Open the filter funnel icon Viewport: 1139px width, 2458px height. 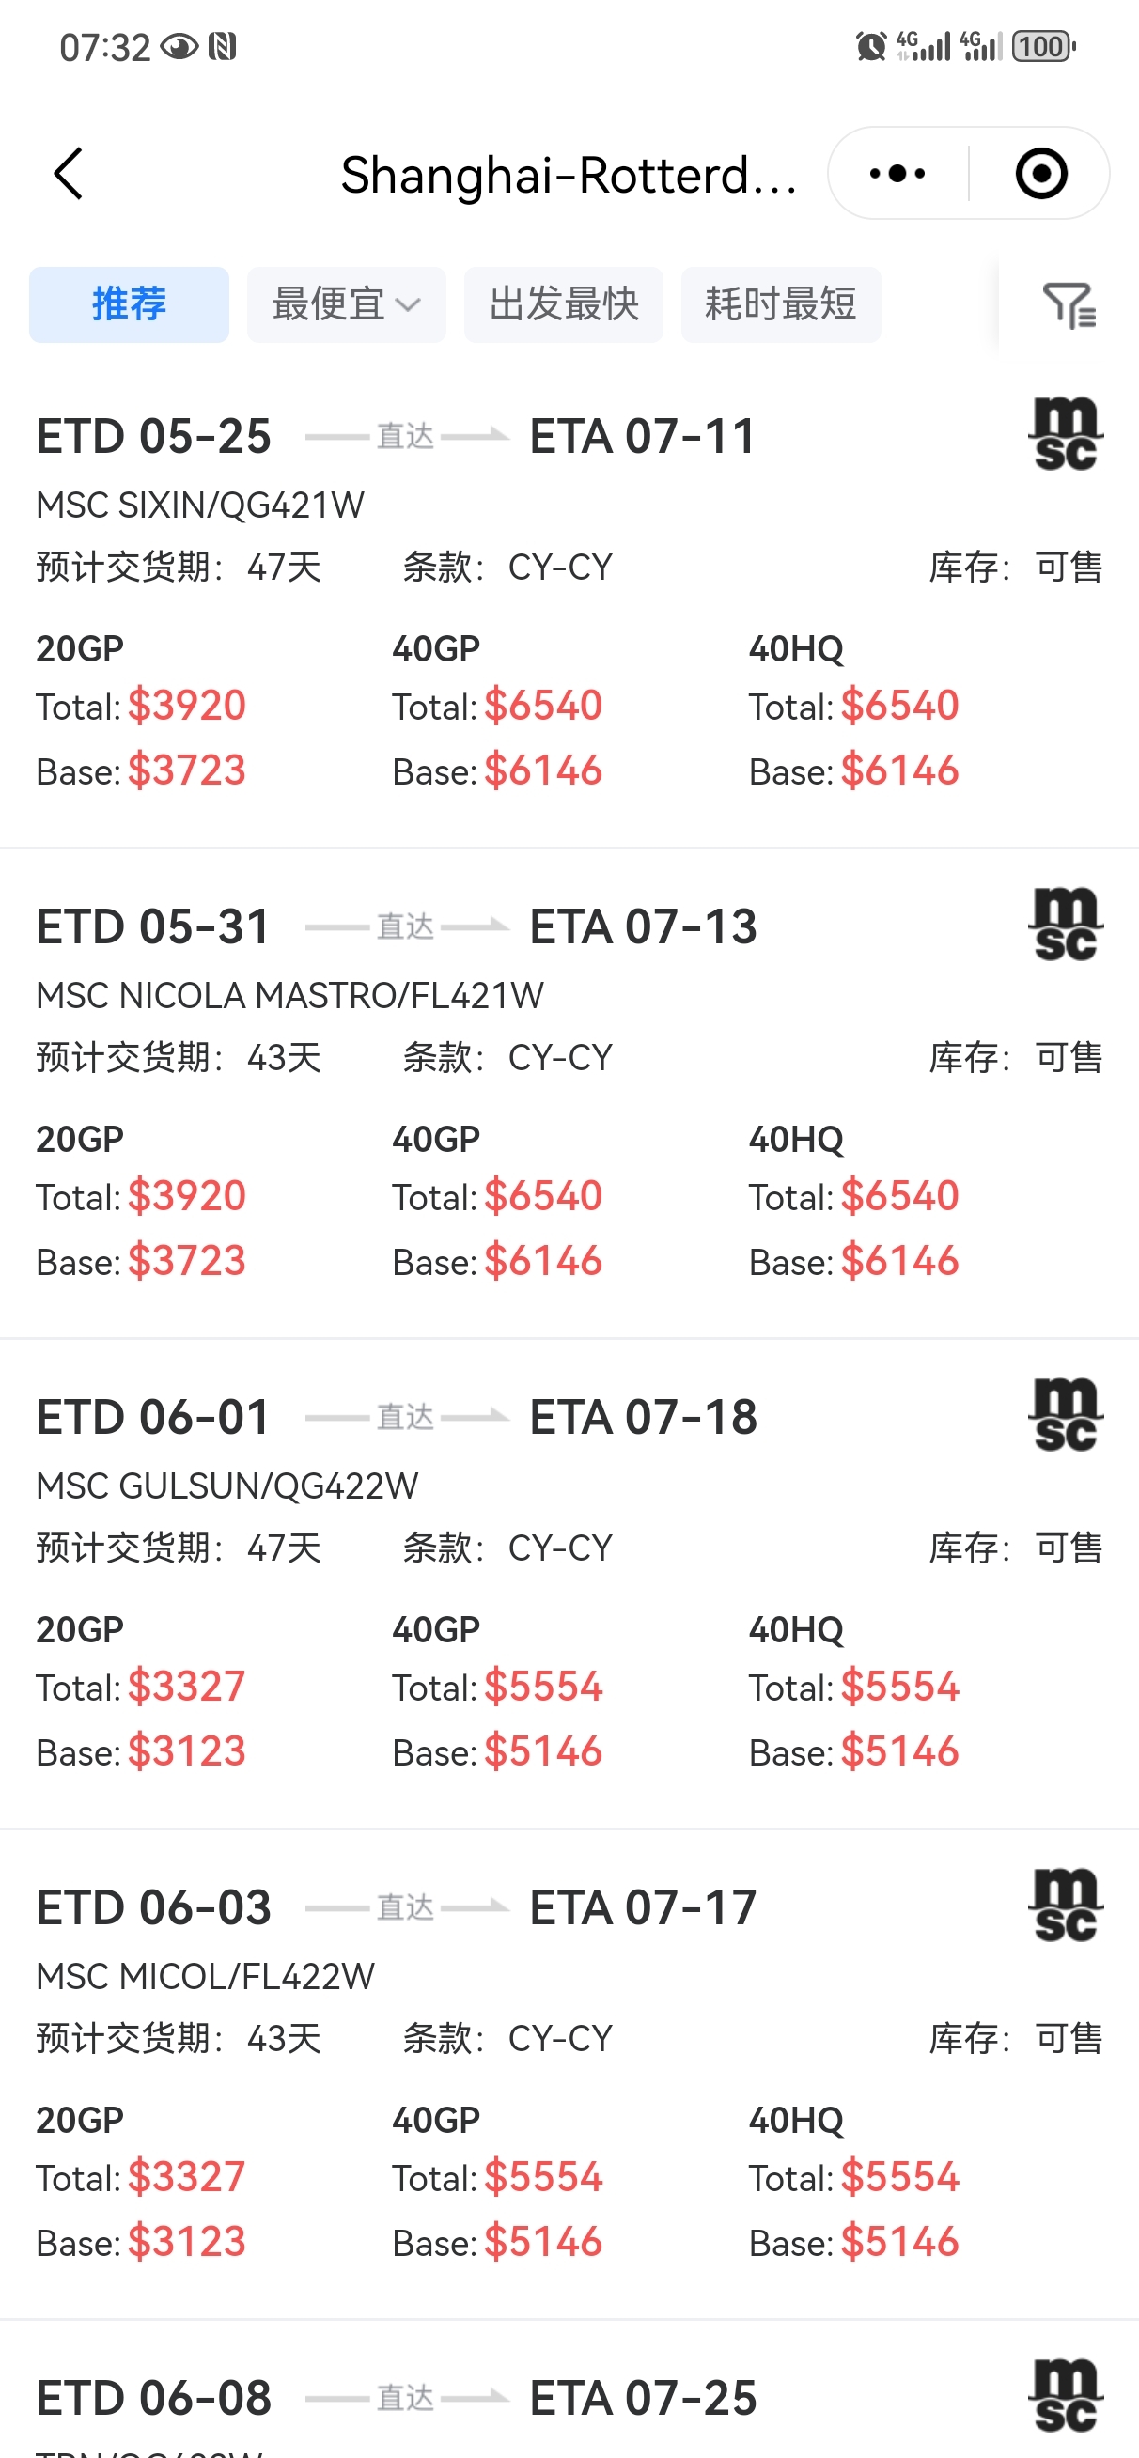click(x=1069, y=305)
